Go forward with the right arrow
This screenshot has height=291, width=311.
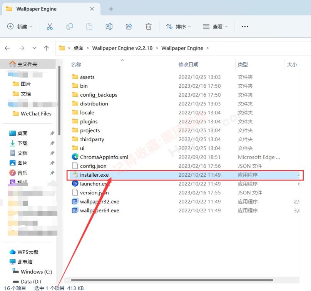click(x=22, y=48)
